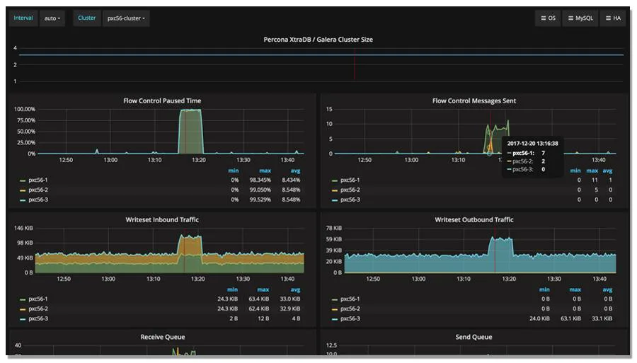Sort Writeset Outbound Traffic legend by min
Screen dimensions: 637x363
click(x=544, y=289)
